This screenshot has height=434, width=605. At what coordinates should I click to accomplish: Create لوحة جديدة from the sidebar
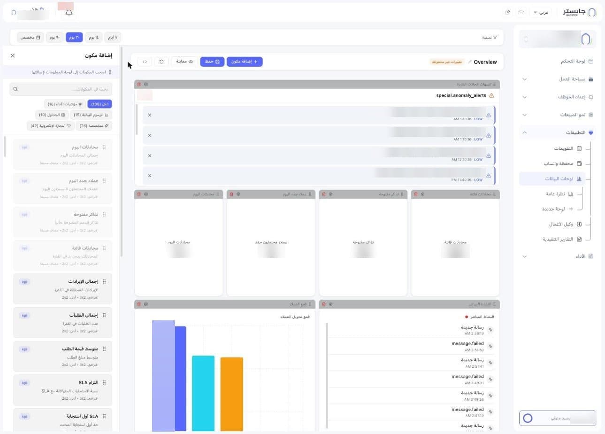[x=557, y=209]
